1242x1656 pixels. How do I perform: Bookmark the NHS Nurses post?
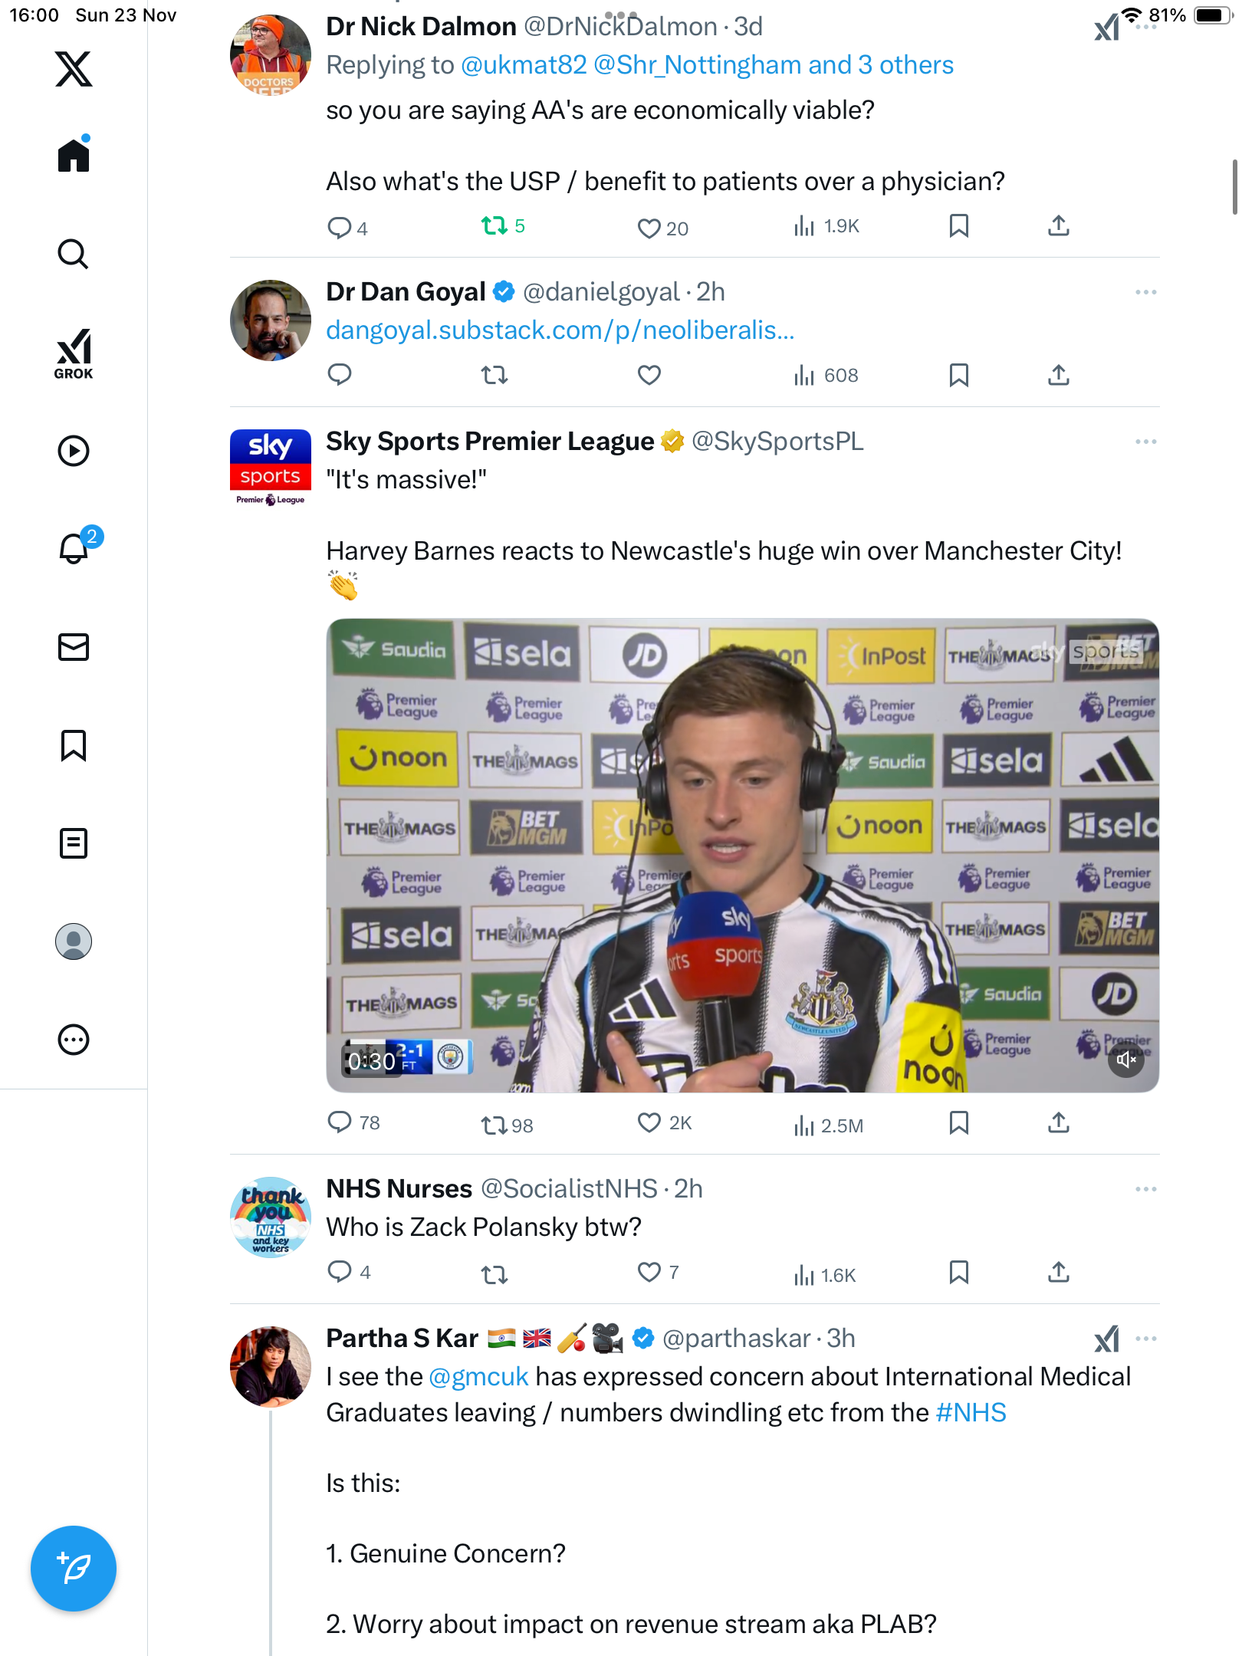(958, 1273)
